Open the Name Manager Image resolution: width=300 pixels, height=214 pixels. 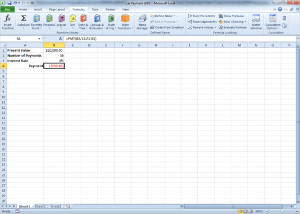142,22
